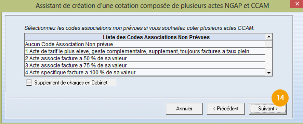Click the list scrollbar down arrow
Viewport: 303px width, 124px height.
(x=269, y=73)
